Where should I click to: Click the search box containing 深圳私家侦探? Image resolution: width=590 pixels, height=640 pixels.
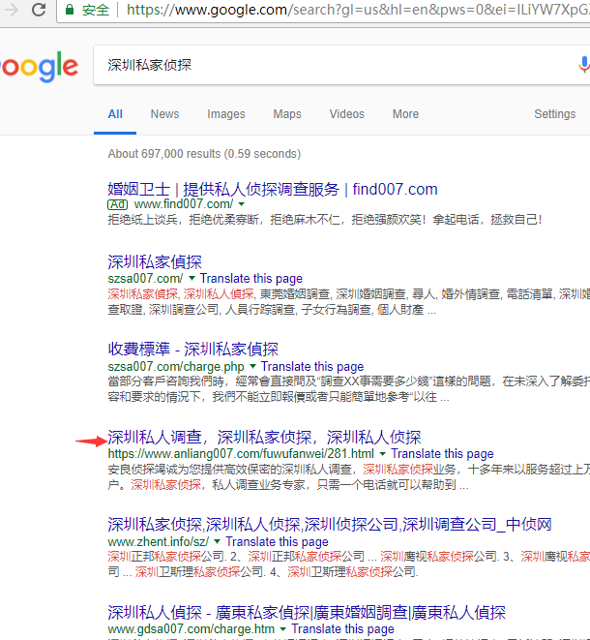click(x=341, y=65)
